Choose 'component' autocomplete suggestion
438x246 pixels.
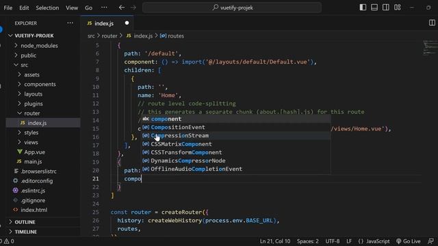click(235, 119)
